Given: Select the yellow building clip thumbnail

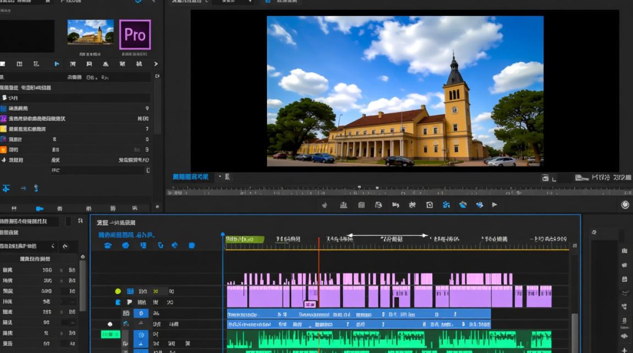Looking at the screenshot, I should [x=90, y=32].
